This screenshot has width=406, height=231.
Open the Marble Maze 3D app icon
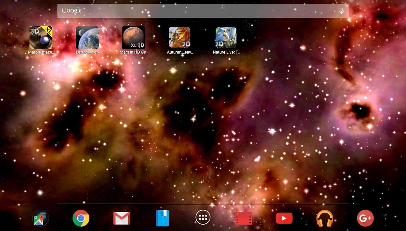[x=41, y=38]
